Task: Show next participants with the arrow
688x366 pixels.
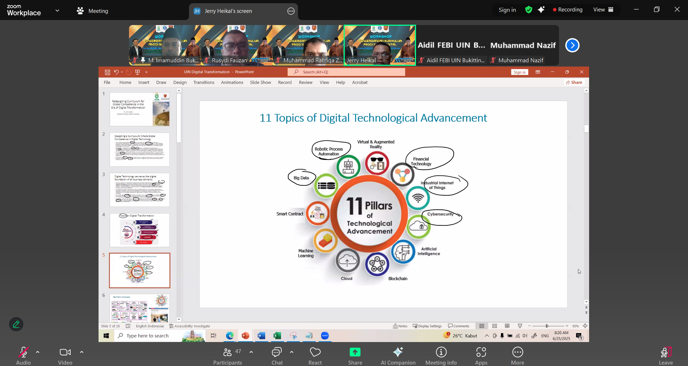Action: click(572, 45)
